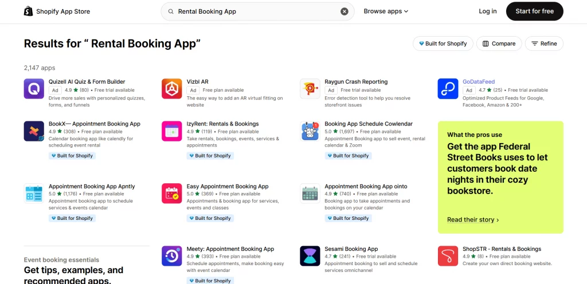Click the search magnifier icon
Image resolution: width=587 pixels, height=284 pixels.
[171, 11]
